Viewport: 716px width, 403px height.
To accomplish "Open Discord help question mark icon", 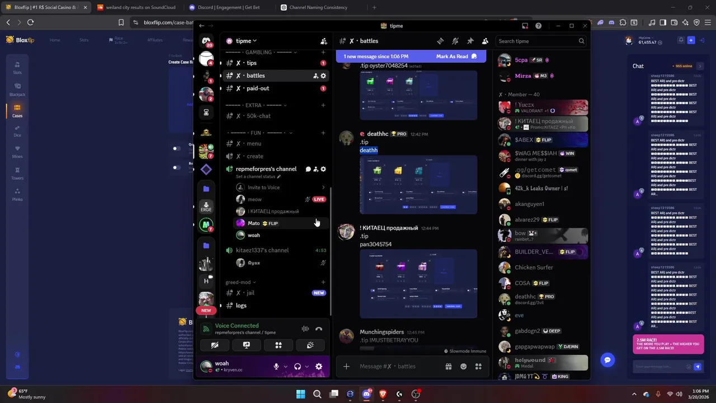I will point(538,26).
